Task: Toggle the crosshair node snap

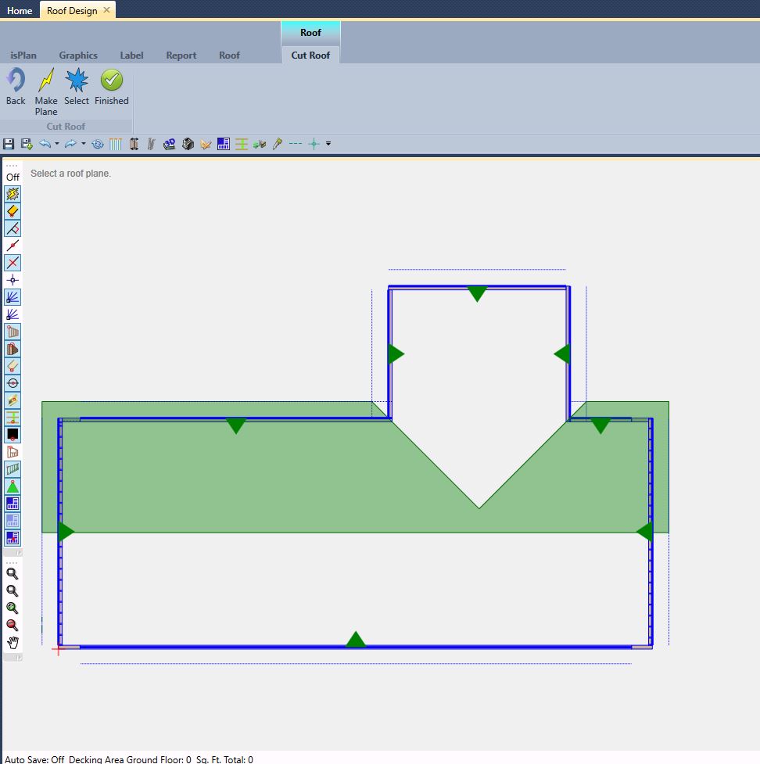Action: [13, 280]
